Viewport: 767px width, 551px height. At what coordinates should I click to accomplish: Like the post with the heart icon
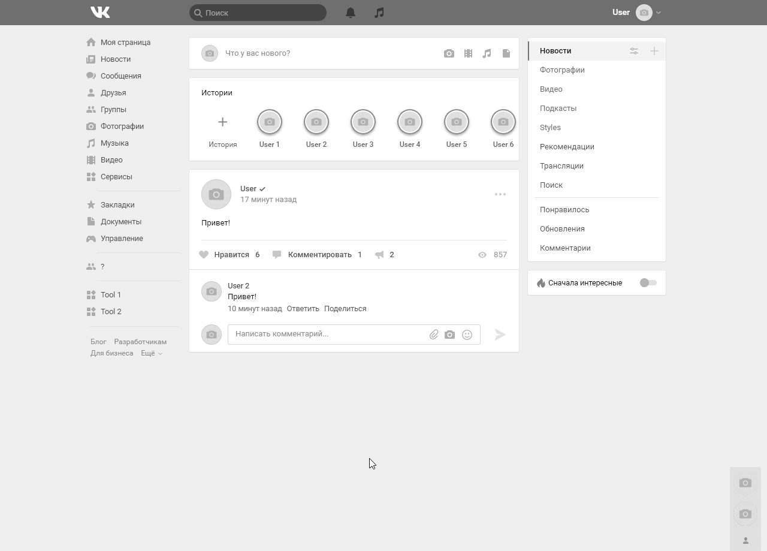click(204, 255)
